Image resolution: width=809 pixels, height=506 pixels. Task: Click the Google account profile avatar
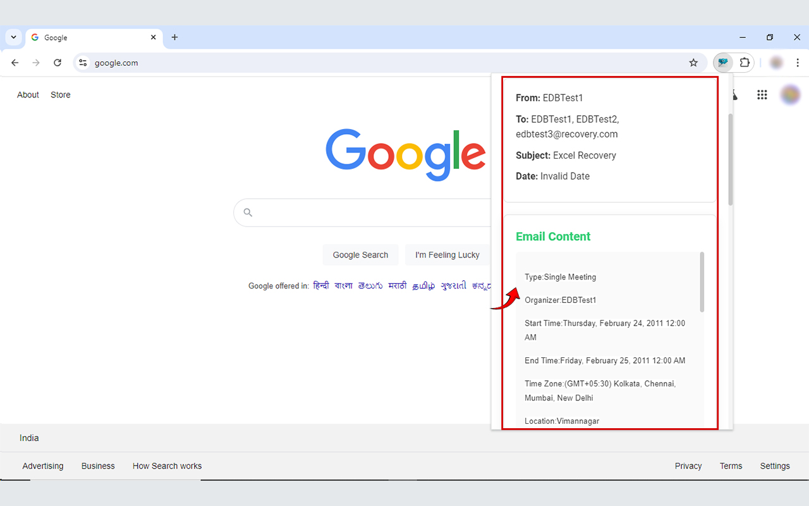click(791, 94)
